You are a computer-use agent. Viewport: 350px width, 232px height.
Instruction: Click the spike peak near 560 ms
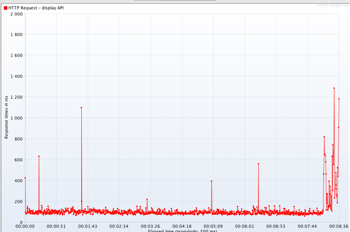click(258, 164)
